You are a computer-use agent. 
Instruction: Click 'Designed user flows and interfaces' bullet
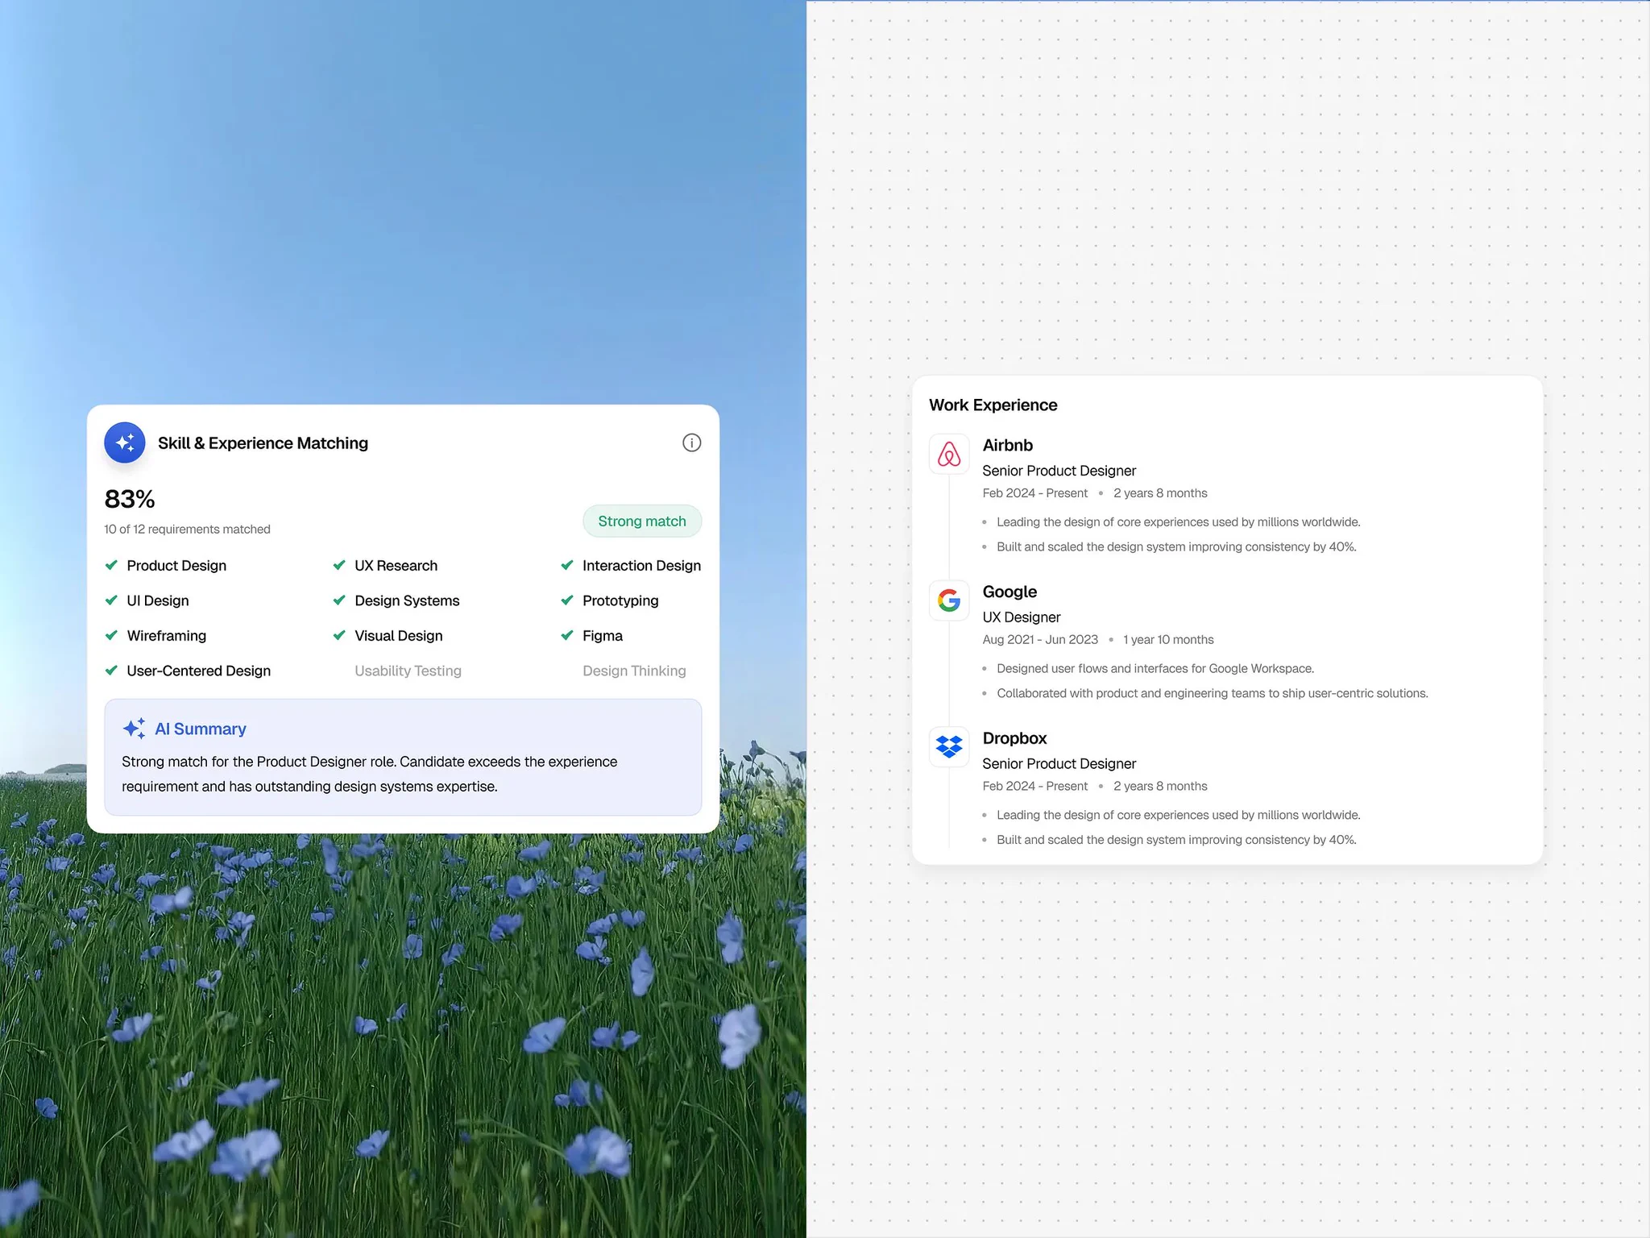coord(1155,669)
